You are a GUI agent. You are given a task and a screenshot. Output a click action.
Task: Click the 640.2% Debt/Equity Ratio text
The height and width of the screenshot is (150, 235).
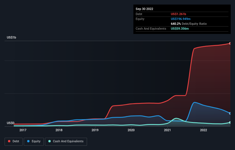pos(189,24)
